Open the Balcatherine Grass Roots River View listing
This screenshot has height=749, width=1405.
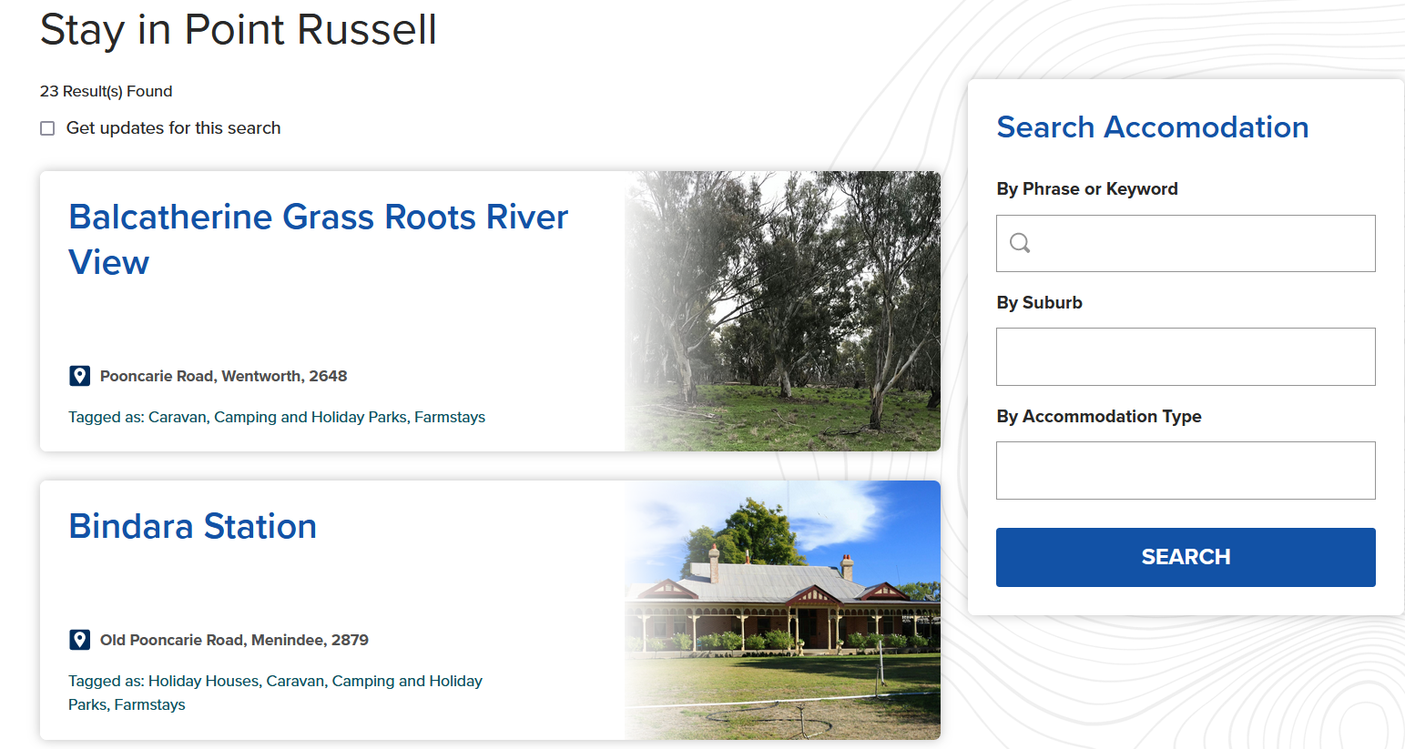pos(318,239)
